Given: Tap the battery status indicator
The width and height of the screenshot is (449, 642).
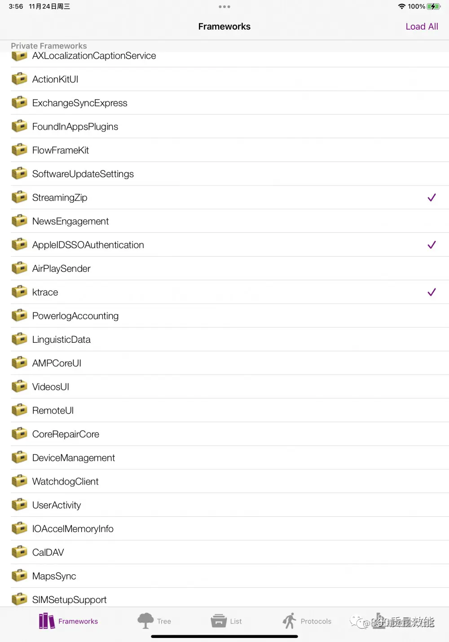Looking at the screenshot, I should 433,6.
